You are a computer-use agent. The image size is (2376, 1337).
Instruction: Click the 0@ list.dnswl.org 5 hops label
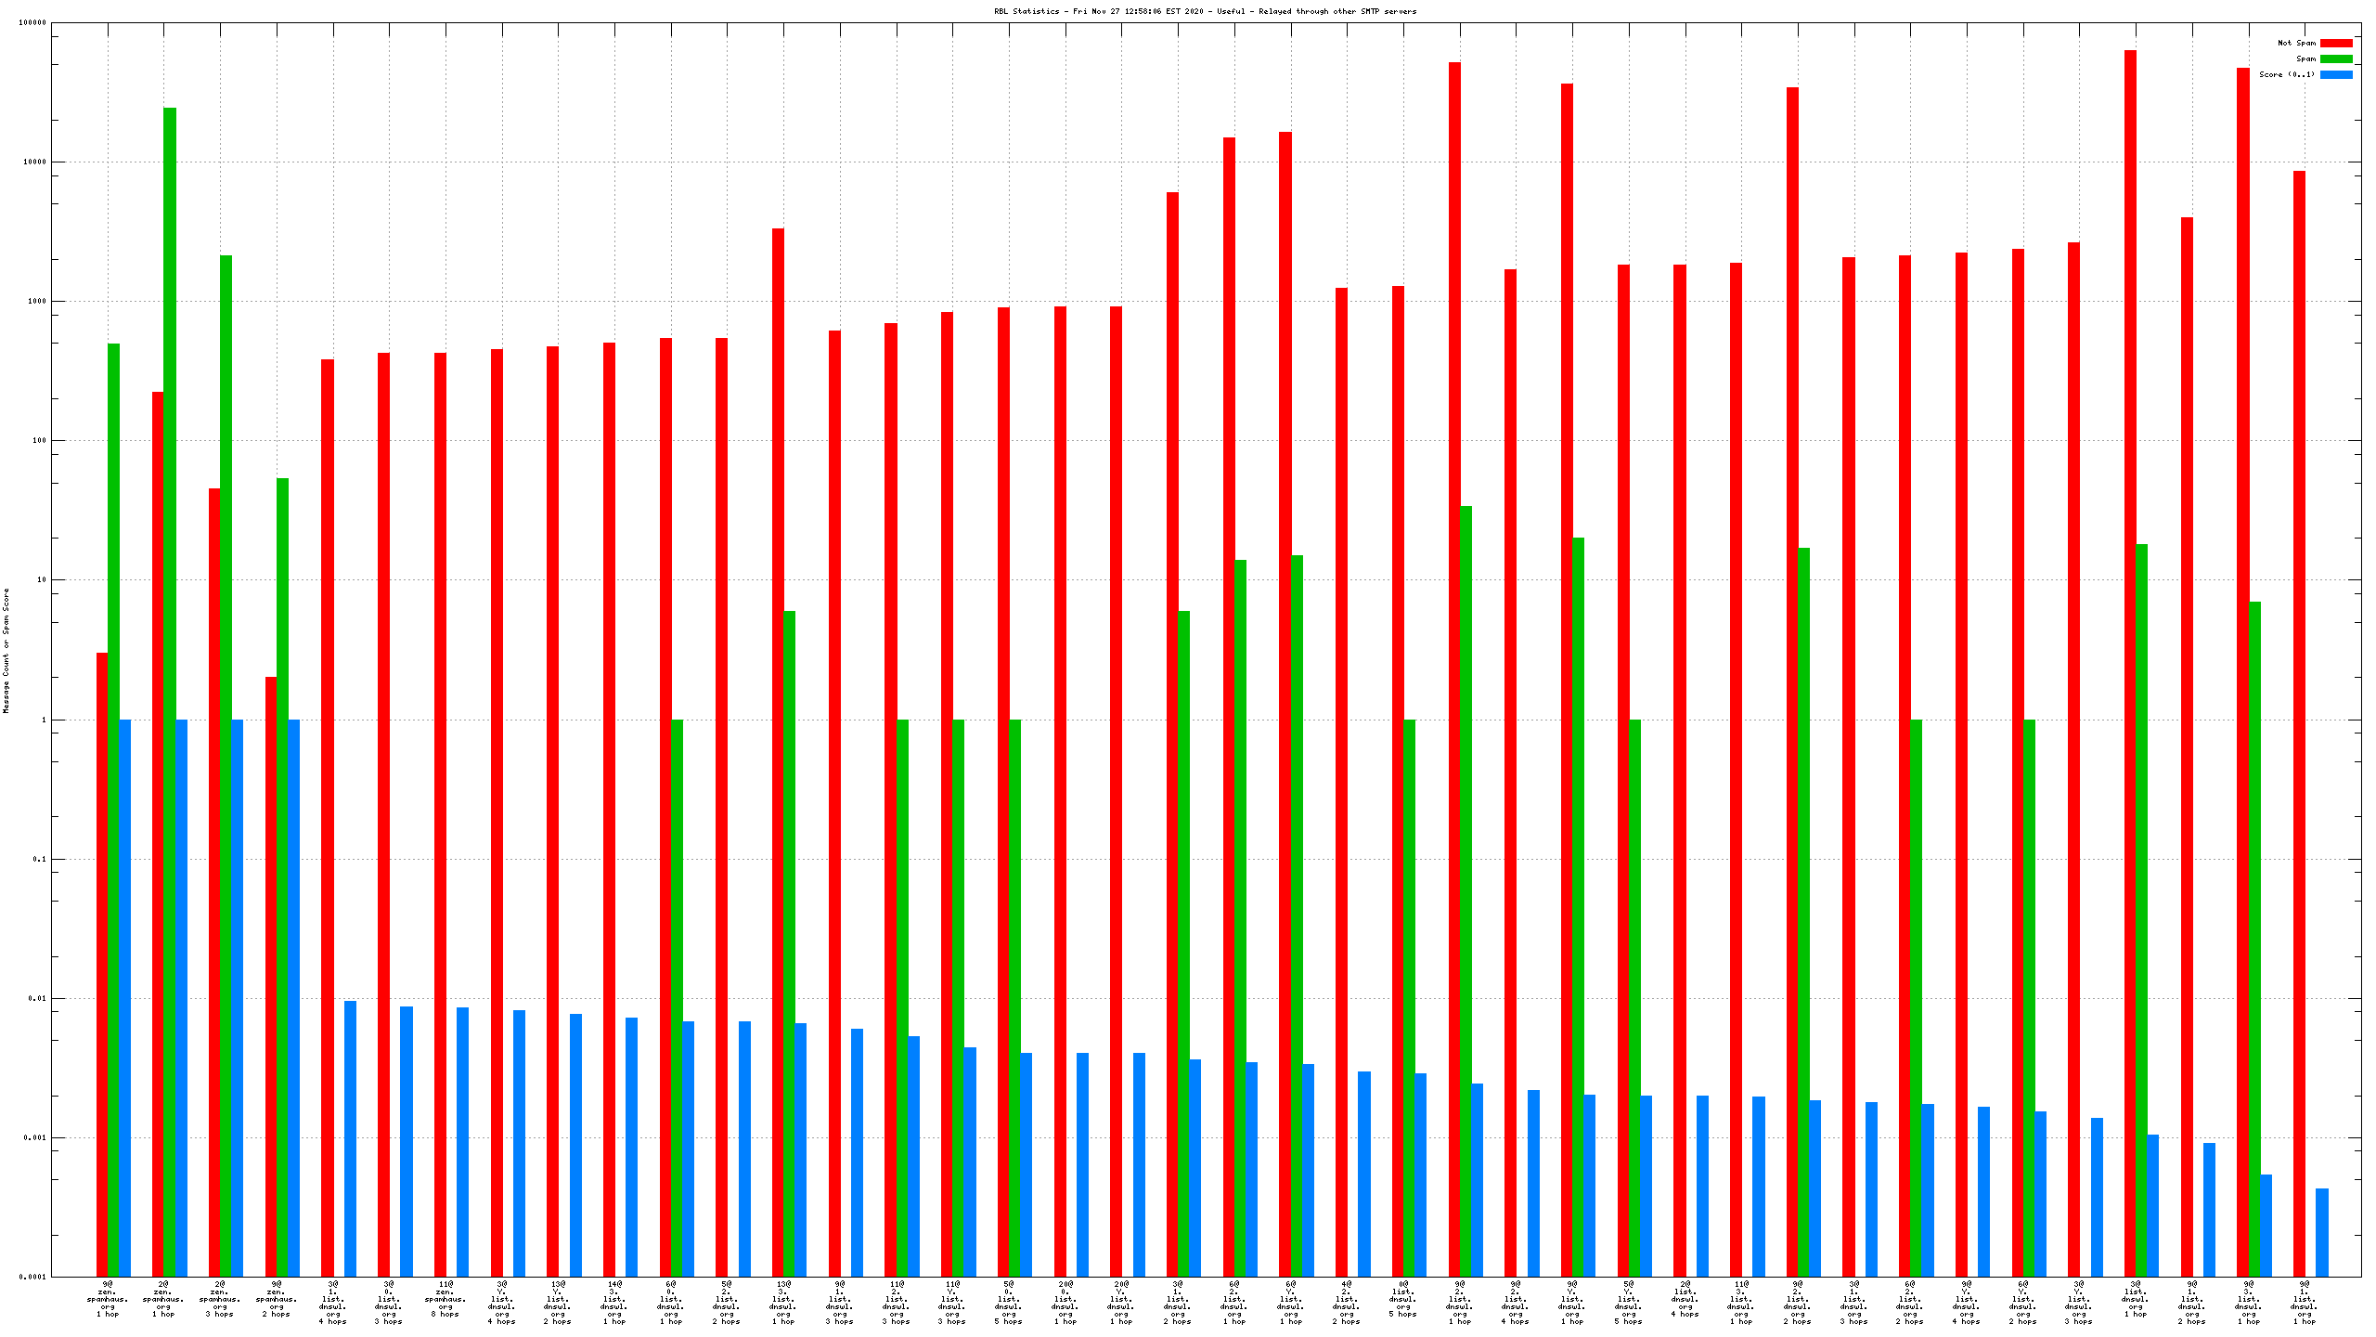point(1403,1299)
